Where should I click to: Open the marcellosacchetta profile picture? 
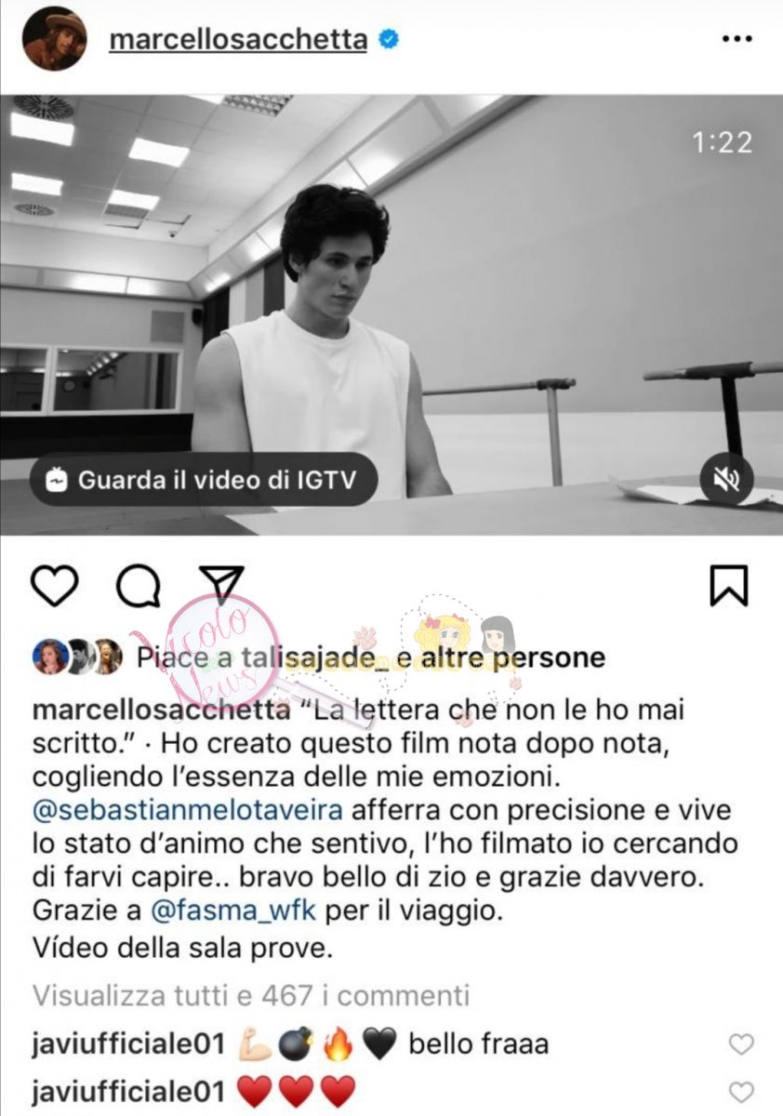click(54, 40)
